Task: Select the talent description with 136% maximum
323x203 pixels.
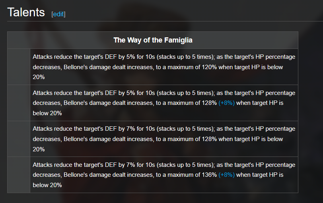Action: (x=164, y=175)
